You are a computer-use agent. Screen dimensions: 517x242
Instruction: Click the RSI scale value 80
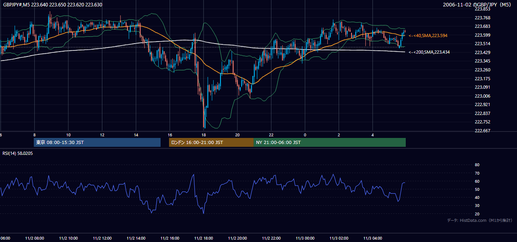477,165
